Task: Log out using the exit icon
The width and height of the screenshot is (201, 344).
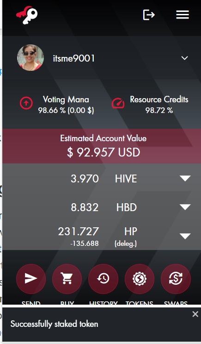Action: (x=149, y=15)
